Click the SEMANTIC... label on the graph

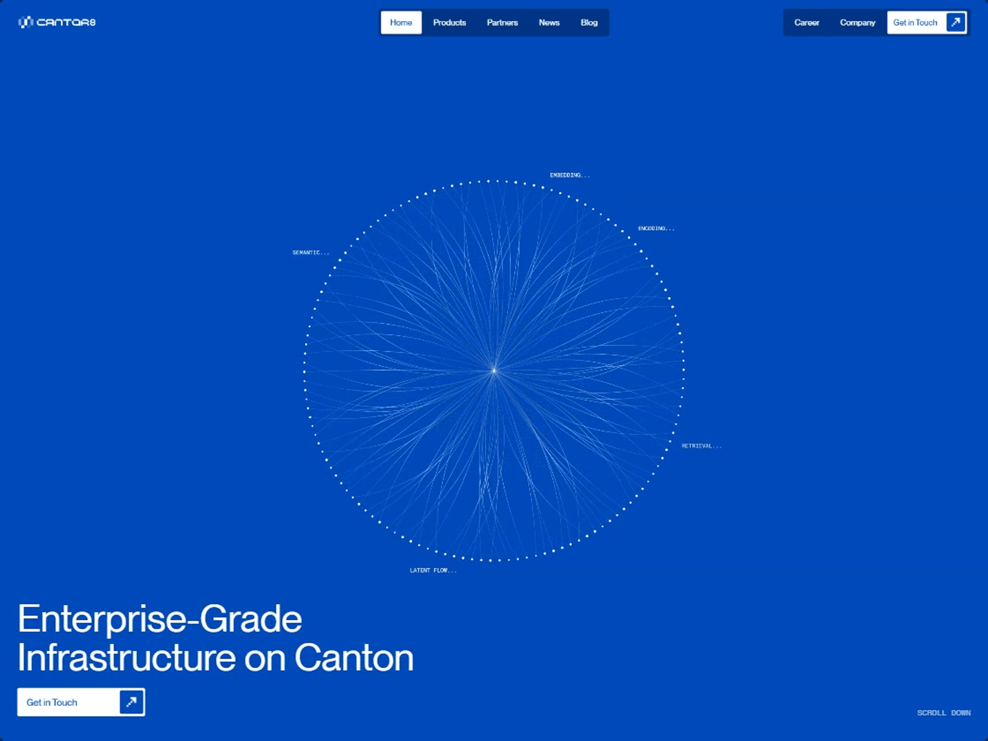click(x=311, y=253)
